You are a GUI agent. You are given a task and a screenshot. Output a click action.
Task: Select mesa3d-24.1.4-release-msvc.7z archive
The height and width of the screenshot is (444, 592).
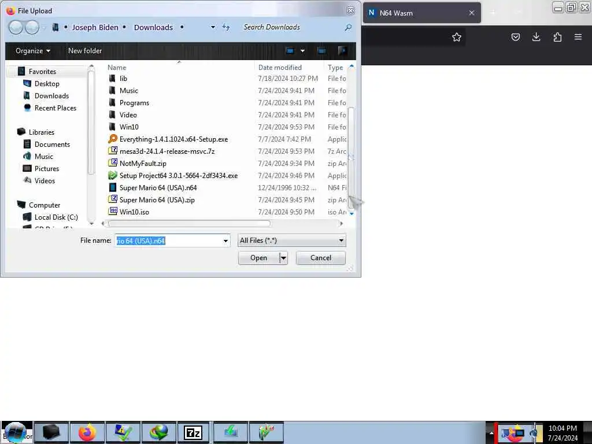[167, 151]
